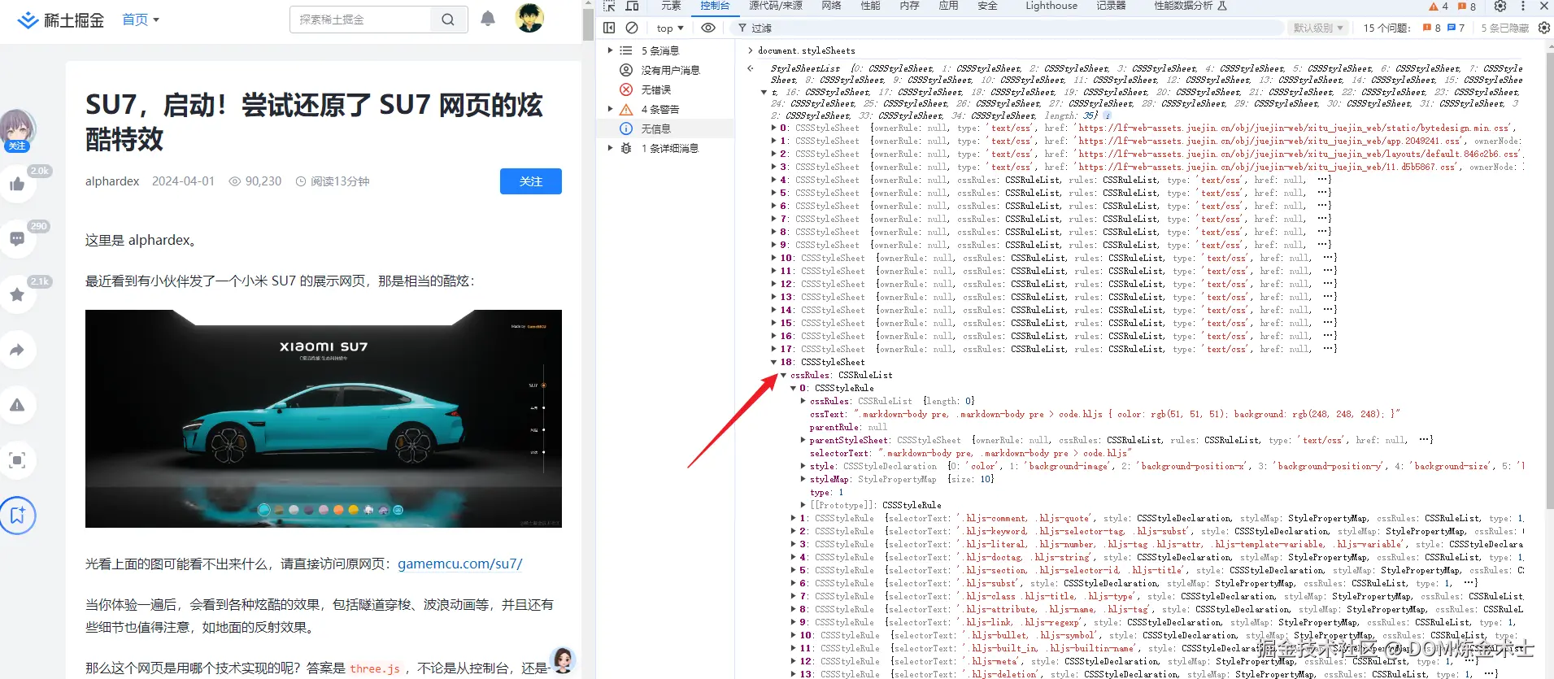
Task: Expand the styleMap StylePropertyMap property
Action: pos(803,479)
